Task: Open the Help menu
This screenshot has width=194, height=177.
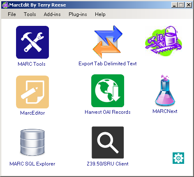Action: click(100, 14)
